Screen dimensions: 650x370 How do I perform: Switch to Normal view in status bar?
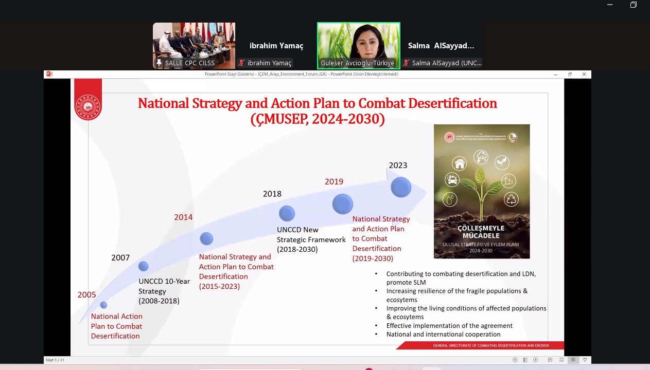click(550, 360)
